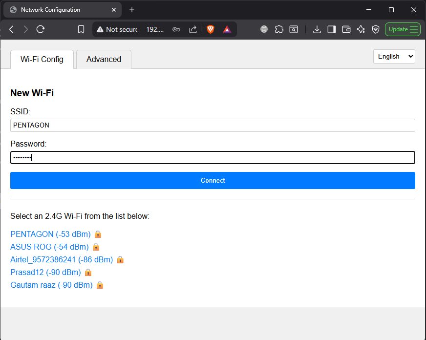The image size is (426, 340).
Task: Switch to the Wi-Fi Config tab
Action: click(x=42, y=59)
